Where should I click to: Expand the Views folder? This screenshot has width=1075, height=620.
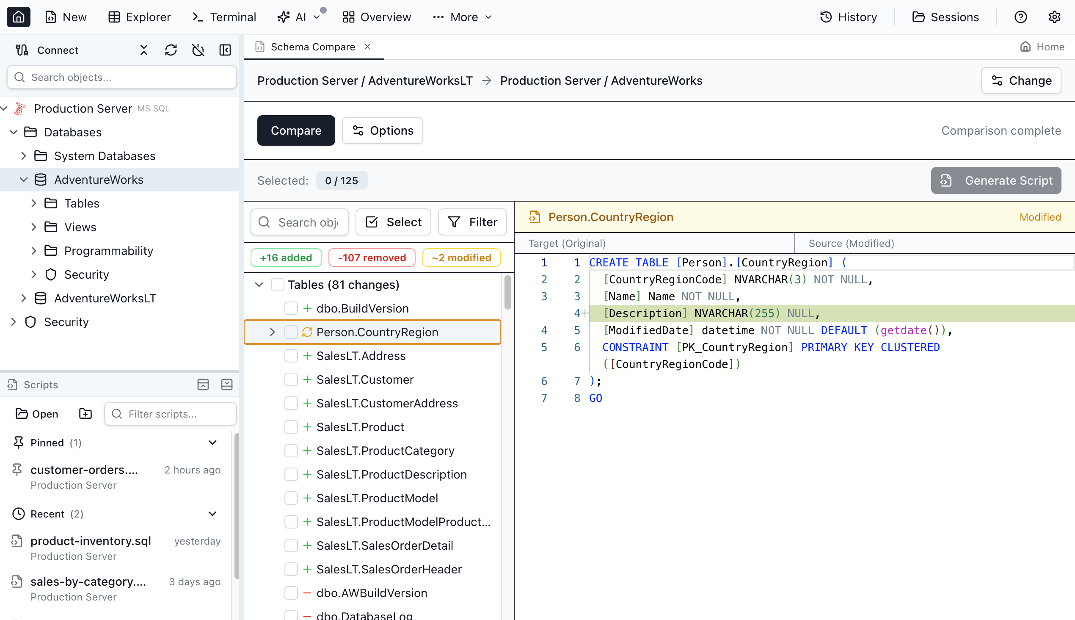click(34, 227)
